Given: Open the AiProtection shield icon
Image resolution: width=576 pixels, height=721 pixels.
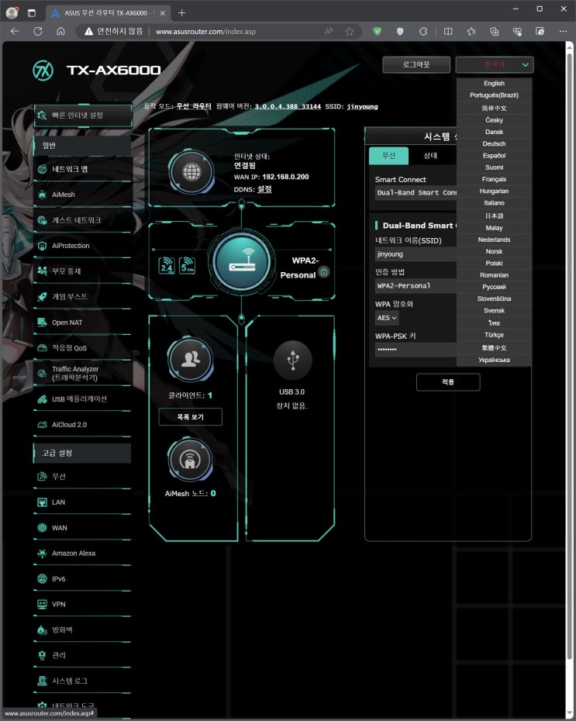Looking at the screenshot, I should click(43, 246).
